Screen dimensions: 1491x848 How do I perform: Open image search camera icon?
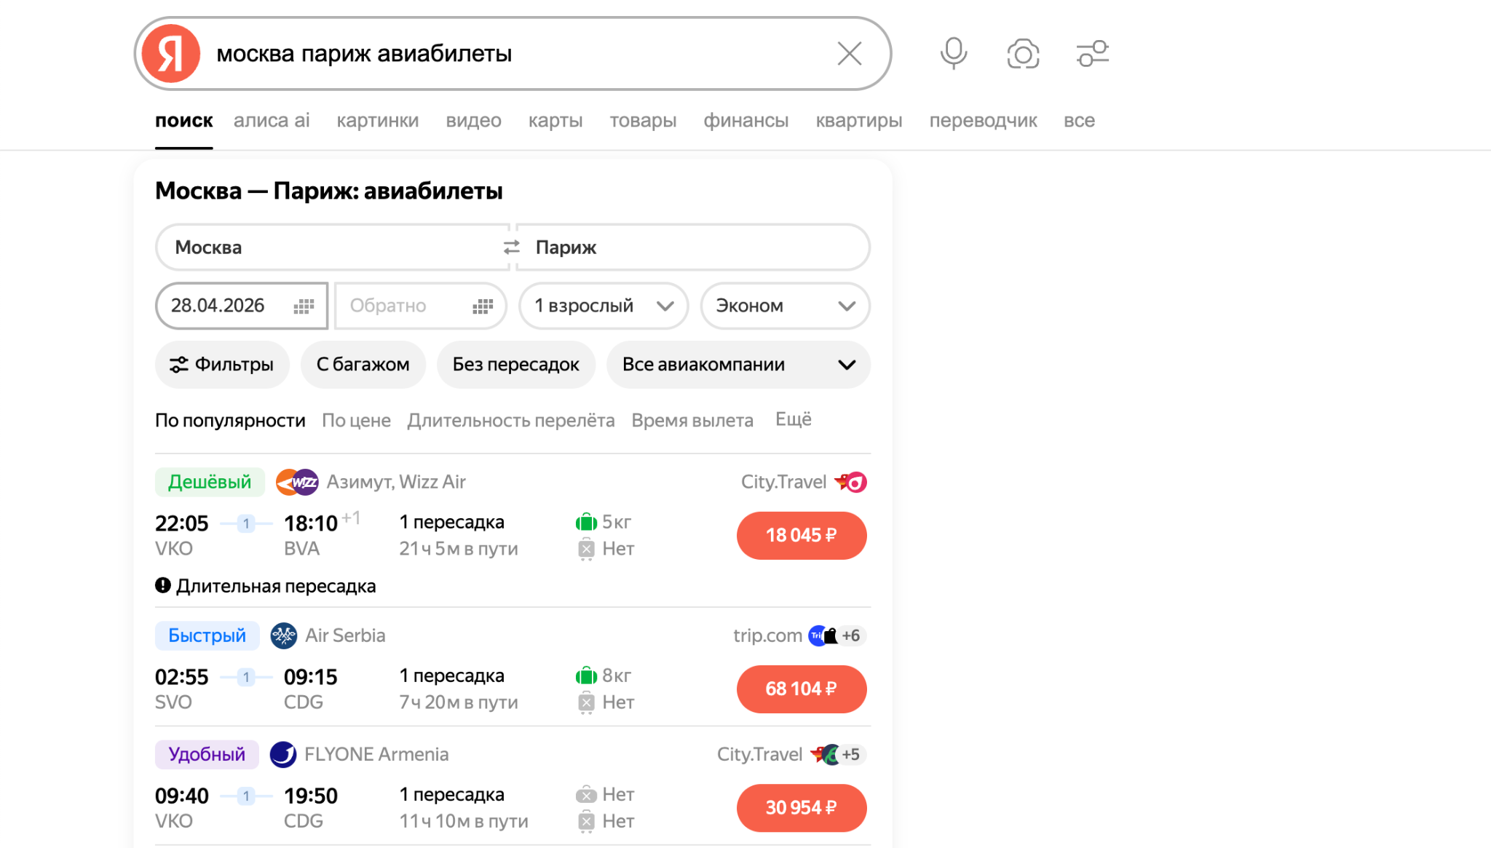[x=1023, y=54]
